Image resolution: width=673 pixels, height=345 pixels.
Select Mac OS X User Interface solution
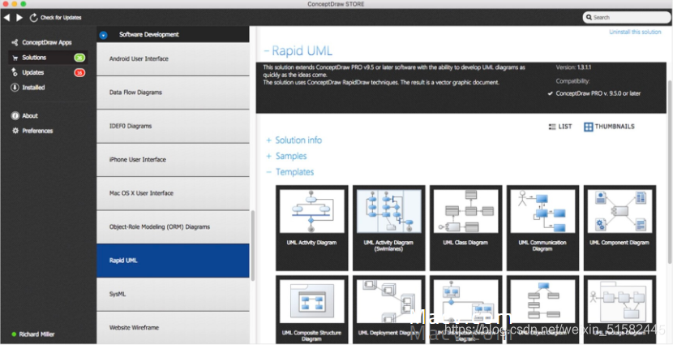(x=173, y=193)
